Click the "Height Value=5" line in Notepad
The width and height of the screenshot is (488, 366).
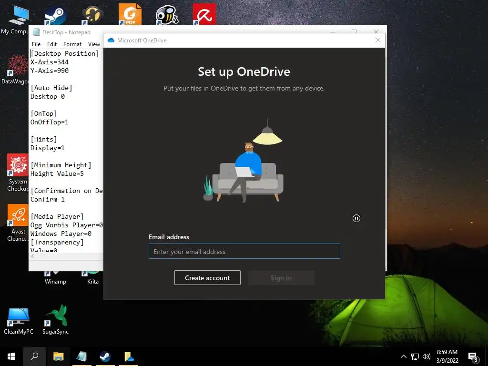[57, 173]
